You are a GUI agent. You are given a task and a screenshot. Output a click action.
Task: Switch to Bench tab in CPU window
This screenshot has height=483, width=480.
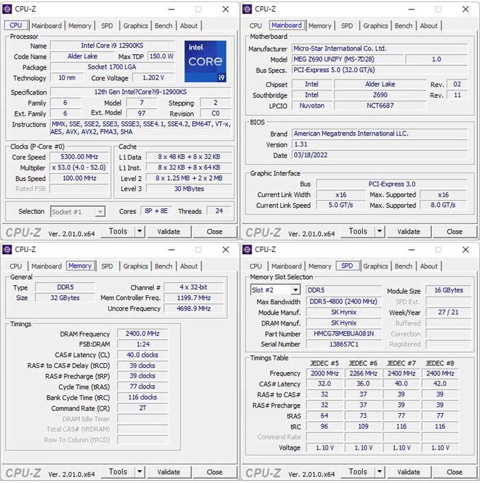click(x=163, y=26)
